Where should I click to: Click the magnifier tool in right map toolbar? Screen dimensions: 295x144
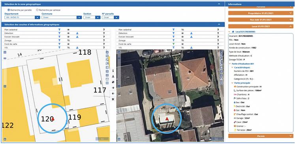pos(222,56)
